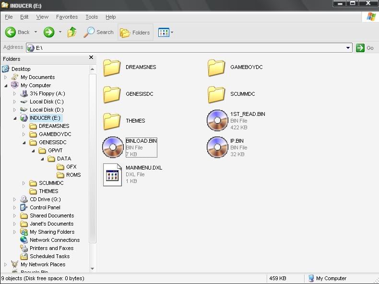Select the BINLOAD.BIN disc icon
This screenshot has height=284, width=379.
click(x=113, y=147)
